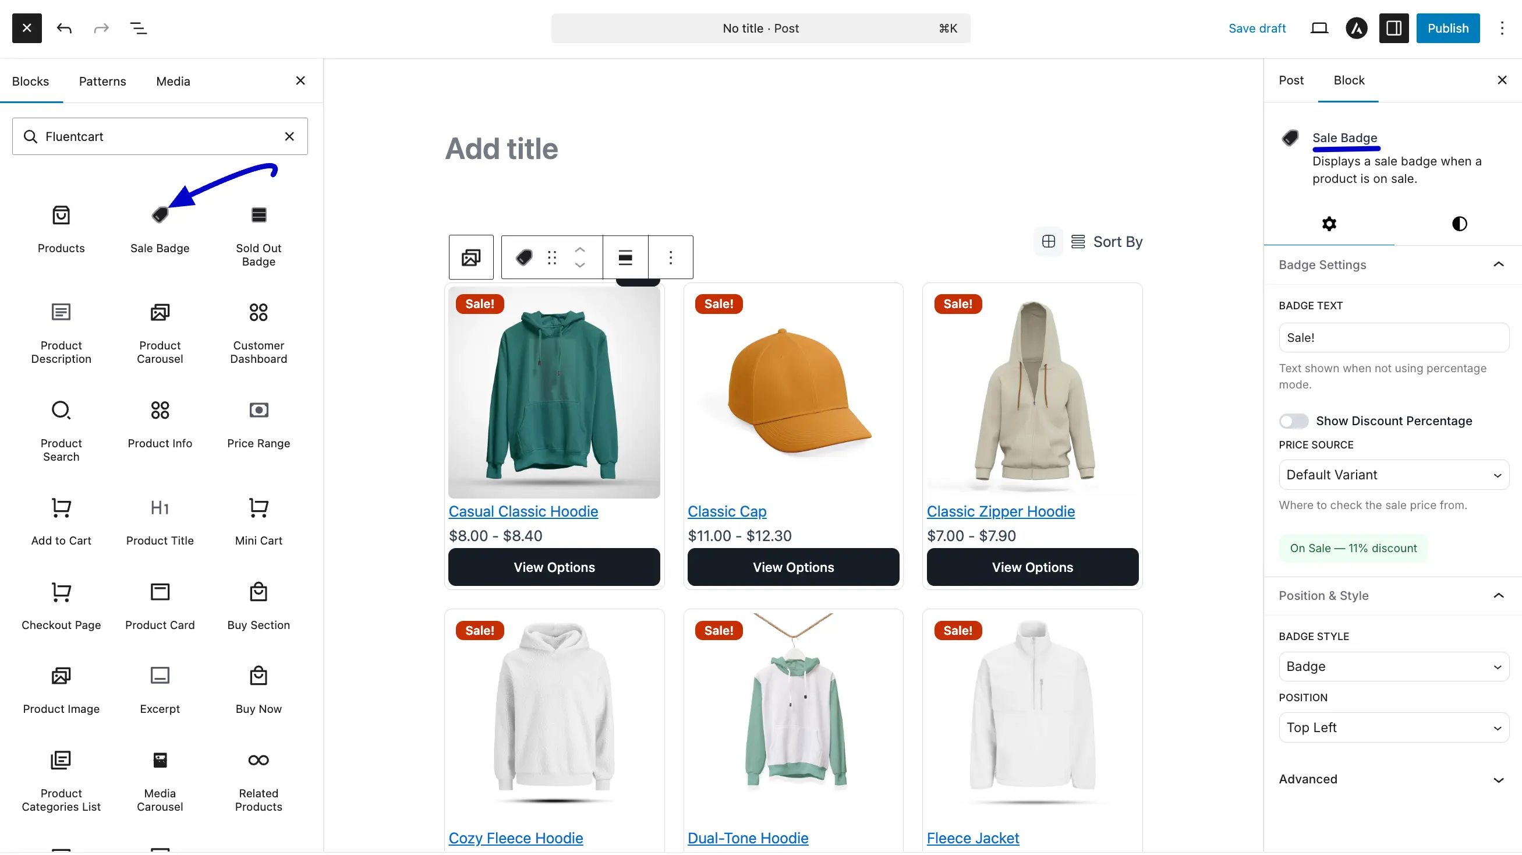Open the Classic Cap product link
Viewport: 1522px width, 855px height.
coord(727,511)
